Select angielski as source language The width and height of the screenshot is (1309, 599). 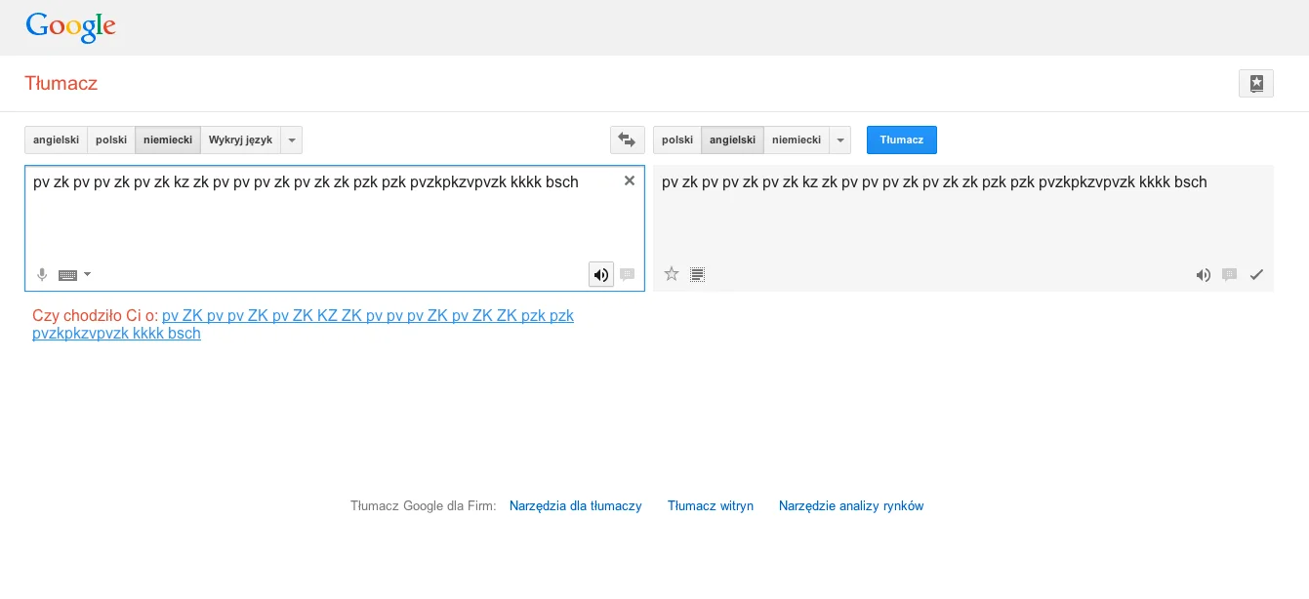(x=56, y=140)
